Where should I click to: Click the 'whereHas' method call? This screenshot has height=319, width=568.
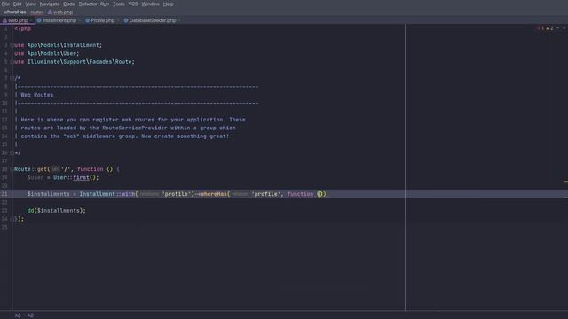tap(214, 194)
